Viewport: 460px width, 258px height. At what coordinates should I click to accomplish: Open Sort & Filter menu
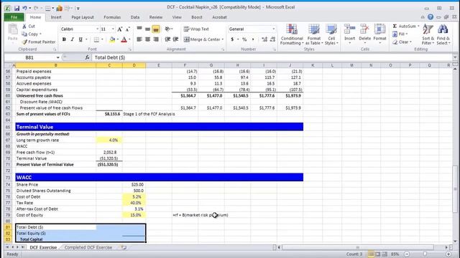[428, 34]
